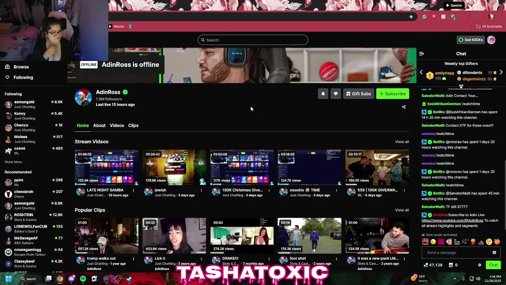The height and width of the screenshot is (285, 506).
Task: Open the LATE NIGHT GAMBA video thumbnail
Action: coord(107,167)
